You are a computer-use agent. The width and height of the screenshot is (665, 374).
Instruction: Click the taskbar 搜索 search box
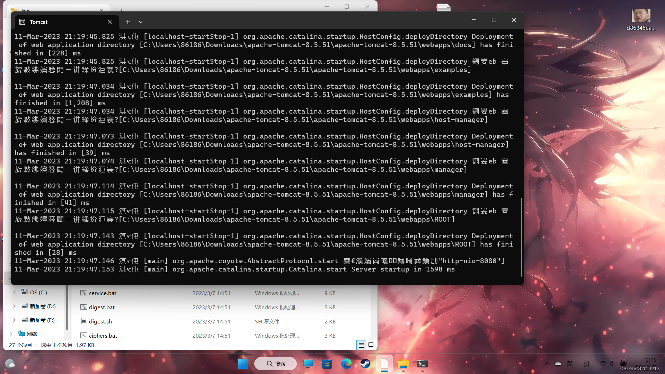coord(276,364)
